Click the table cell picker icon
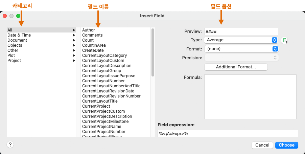This screenshot has width=305, height=154. (x=284, y=40)
